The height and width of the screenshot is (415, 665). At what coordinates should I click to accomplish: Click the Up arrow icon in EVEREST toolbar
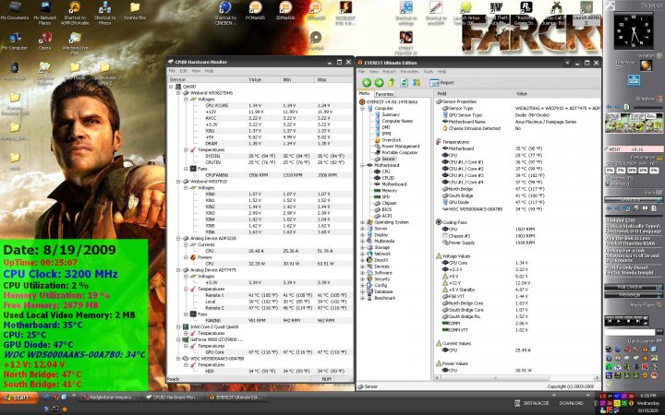[392, 82]
